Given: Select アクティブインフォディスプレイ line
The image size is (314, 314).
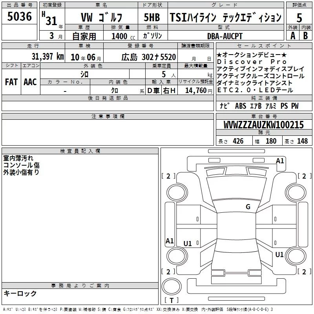Looking at the screenshot, I should coord(260,69).
